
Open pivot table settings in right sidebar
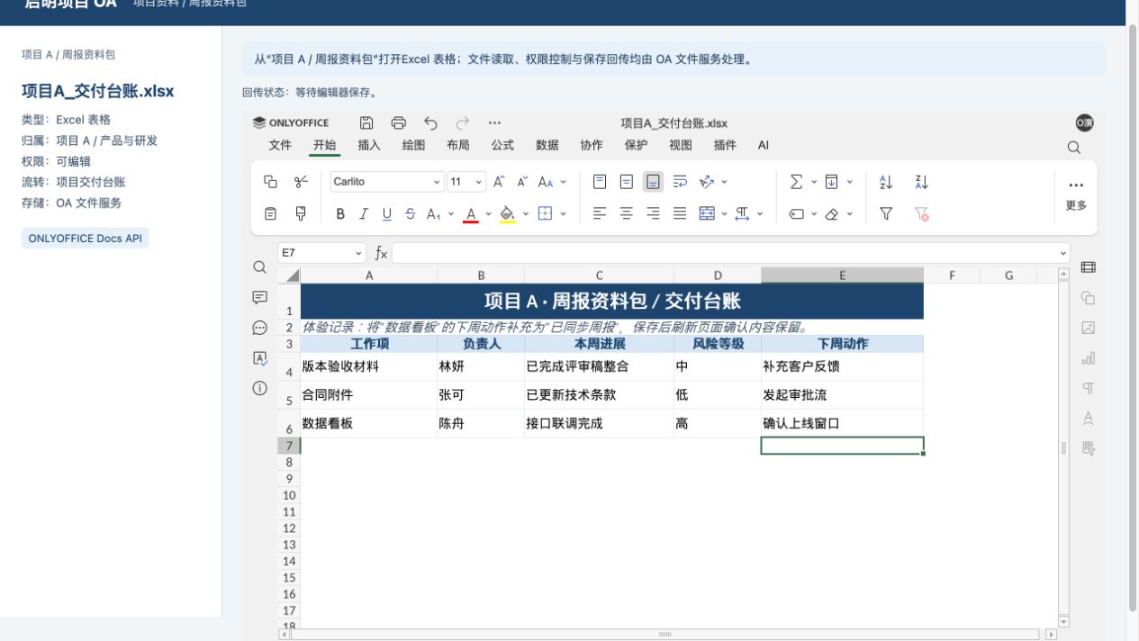click(x=1088, y=447)
